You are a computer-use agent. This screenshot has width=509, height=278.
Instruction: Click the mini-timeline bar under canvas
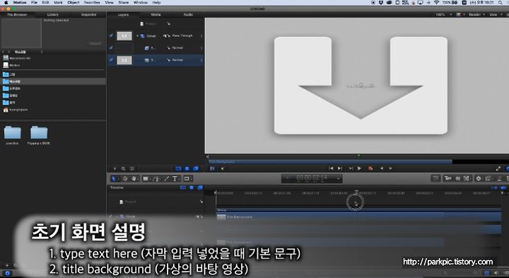[x=330, y=161]
